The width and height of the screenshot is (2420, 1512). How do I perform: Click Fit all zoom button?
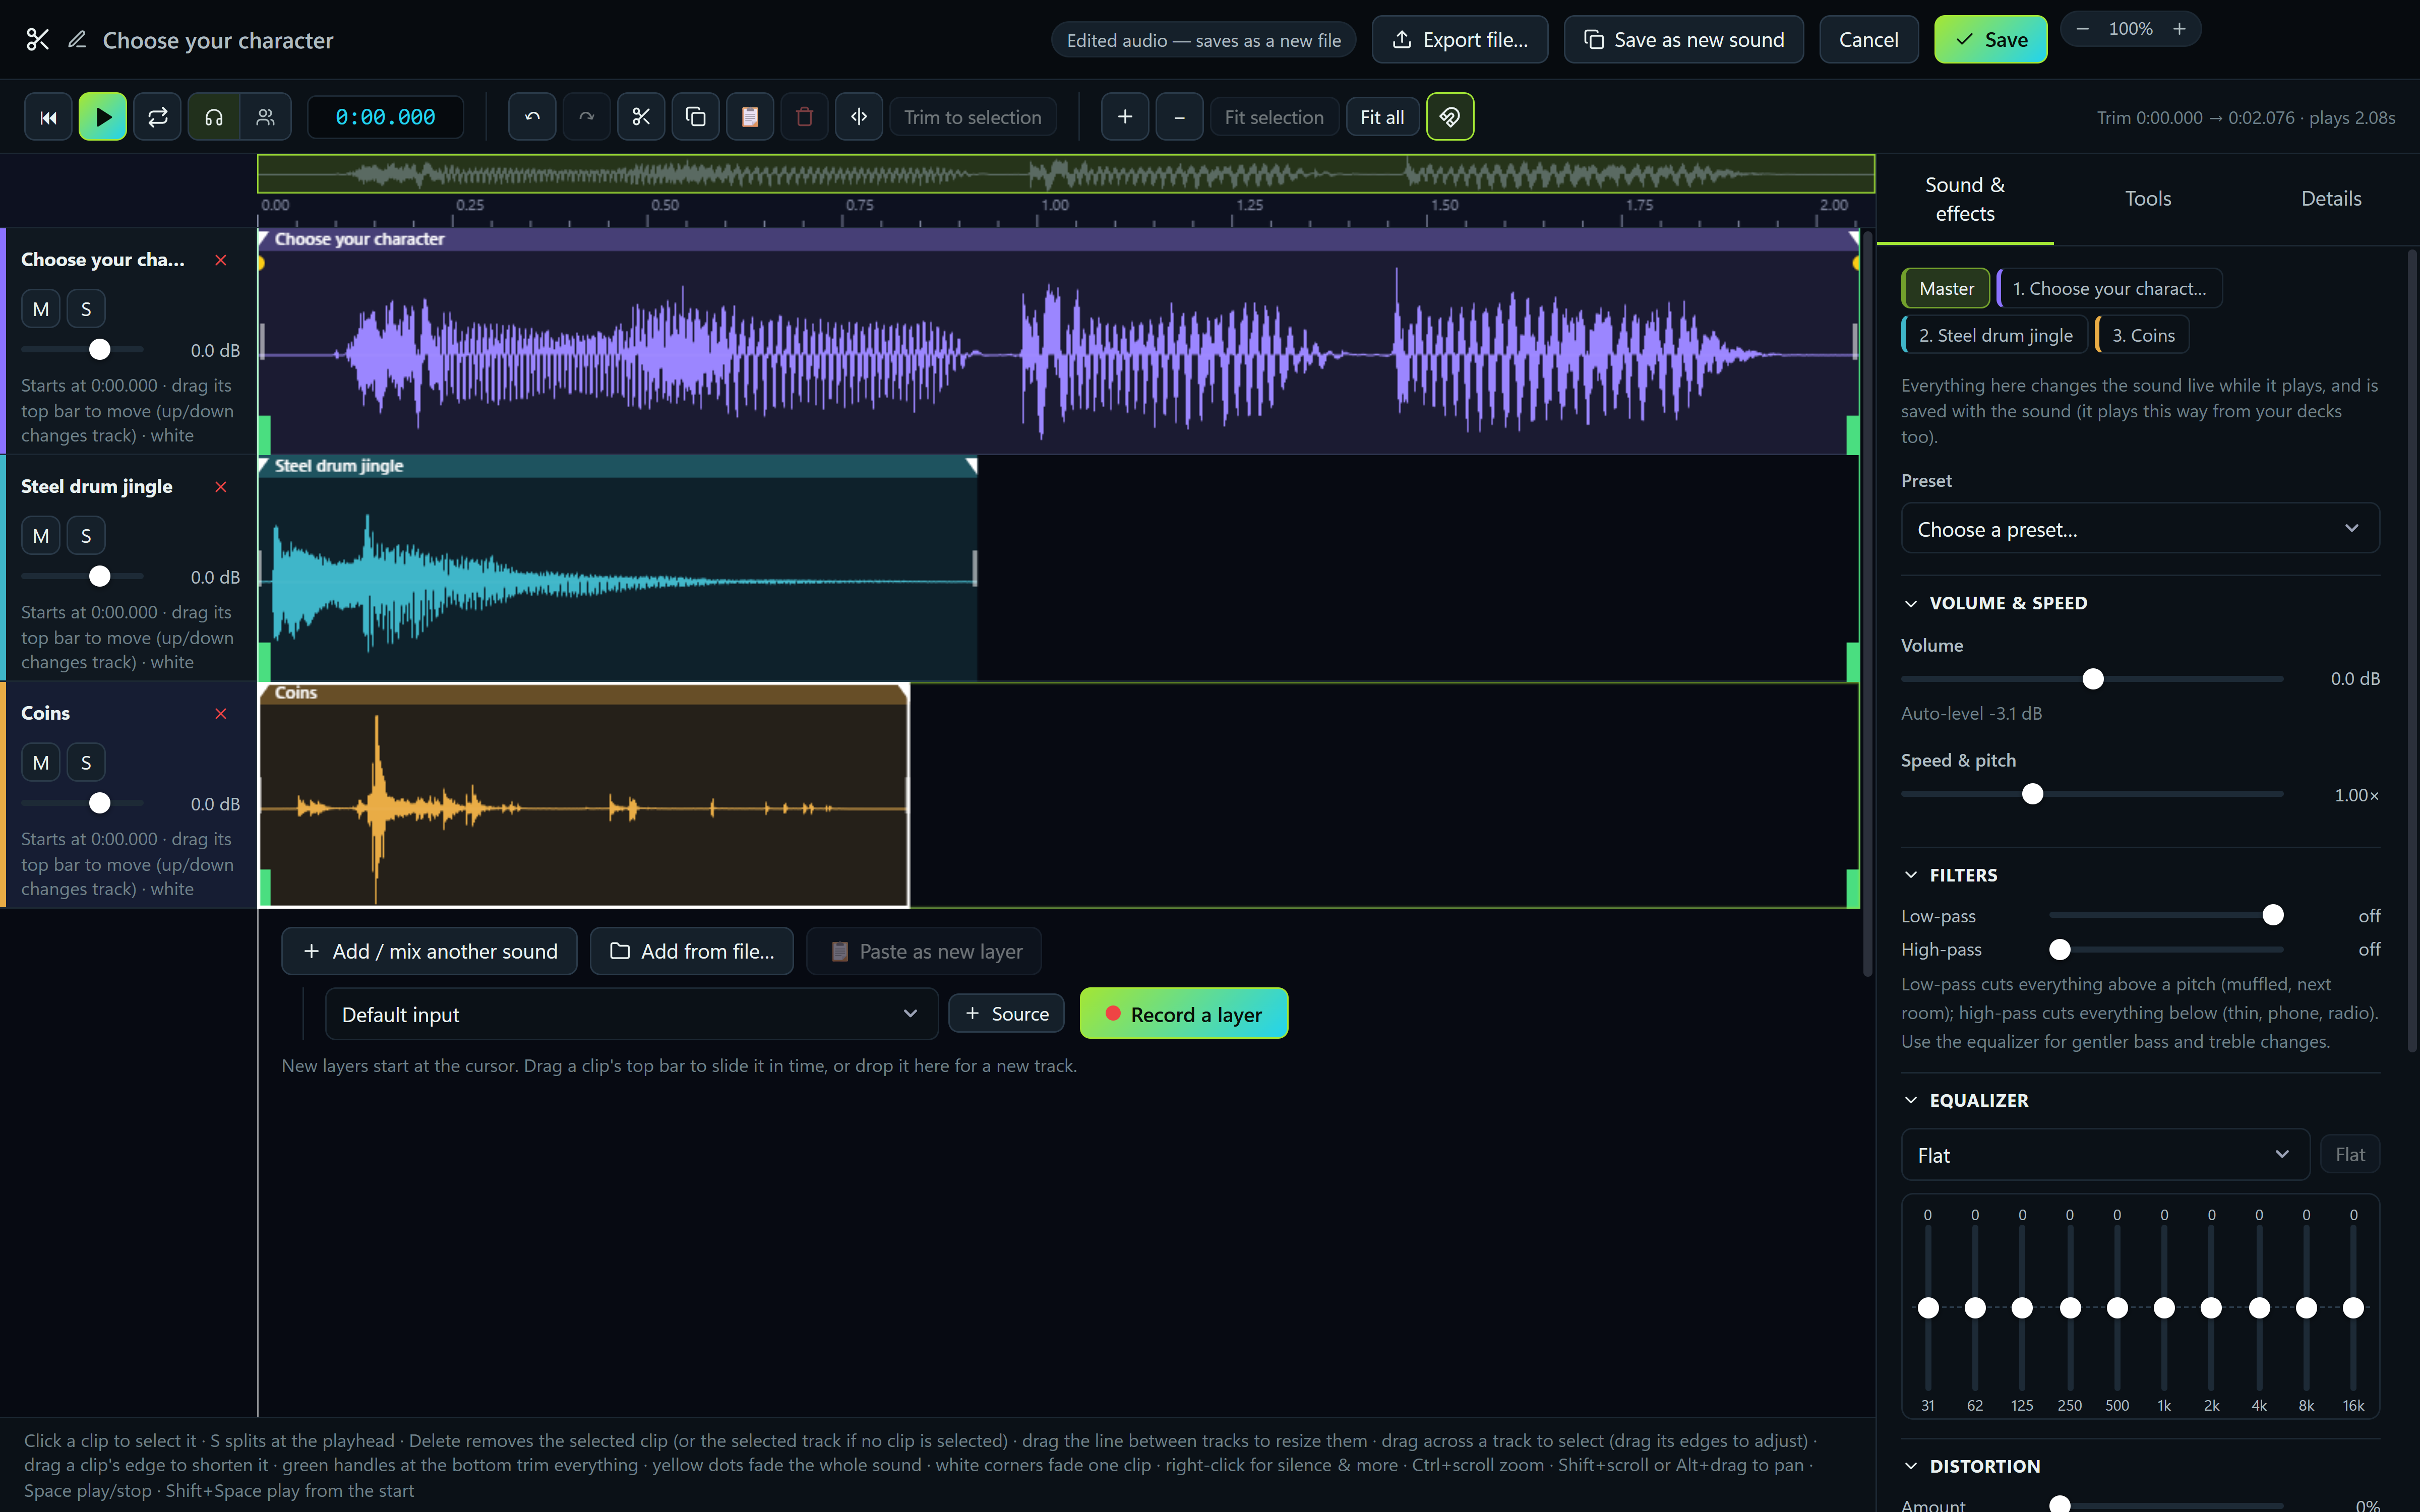coord(1382,117)
